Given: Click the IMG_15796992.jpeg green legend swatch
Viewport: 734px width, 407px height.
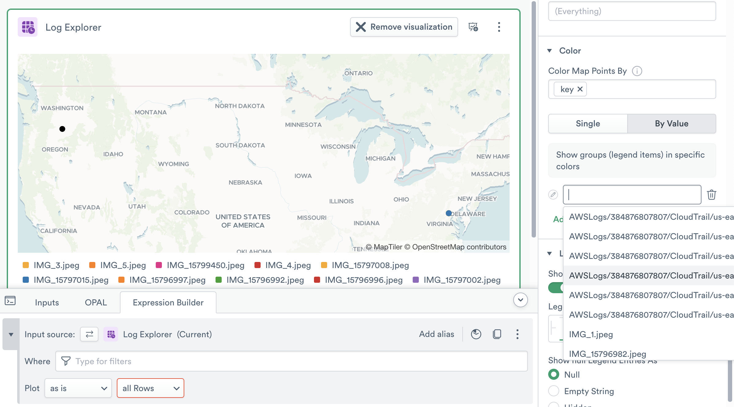Looking at the screenshot, I should click(219, 280).
